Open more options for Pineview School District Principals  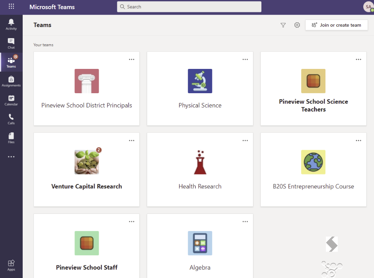click(132, 59)
